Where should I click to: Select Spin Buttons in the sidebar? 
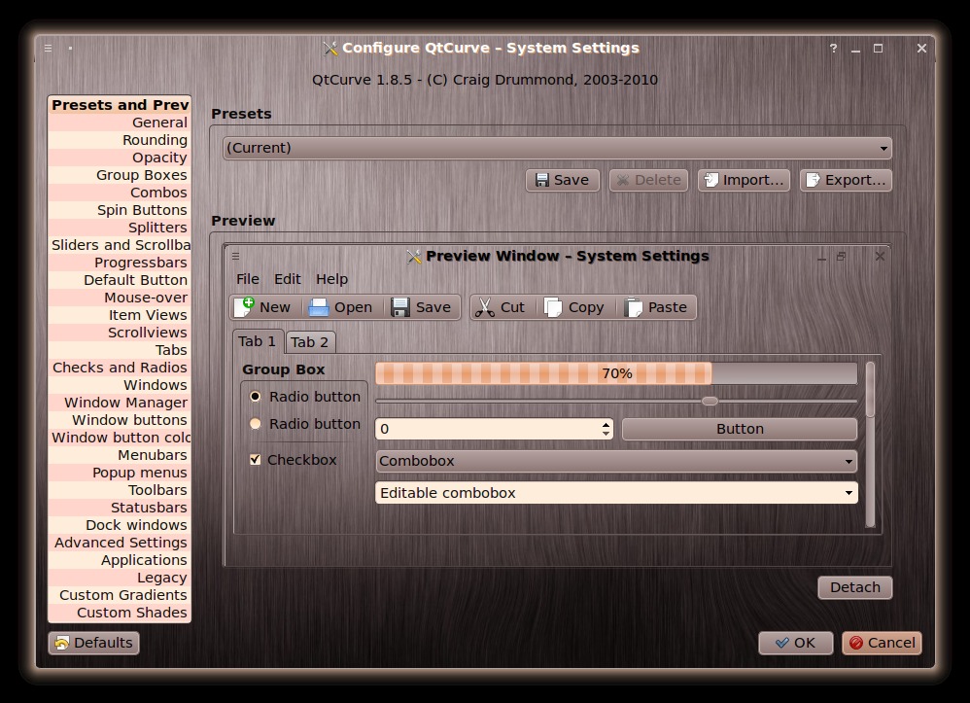pyautogui.click(x=120, y=210)
